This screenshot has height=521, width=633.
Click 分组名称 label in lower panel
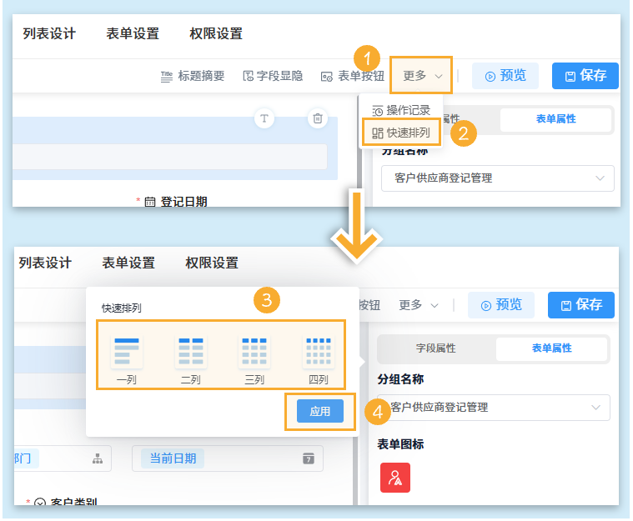400,379
